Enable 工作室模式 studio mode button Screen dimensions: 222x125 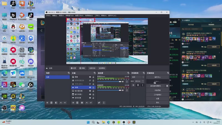point(157,95)
